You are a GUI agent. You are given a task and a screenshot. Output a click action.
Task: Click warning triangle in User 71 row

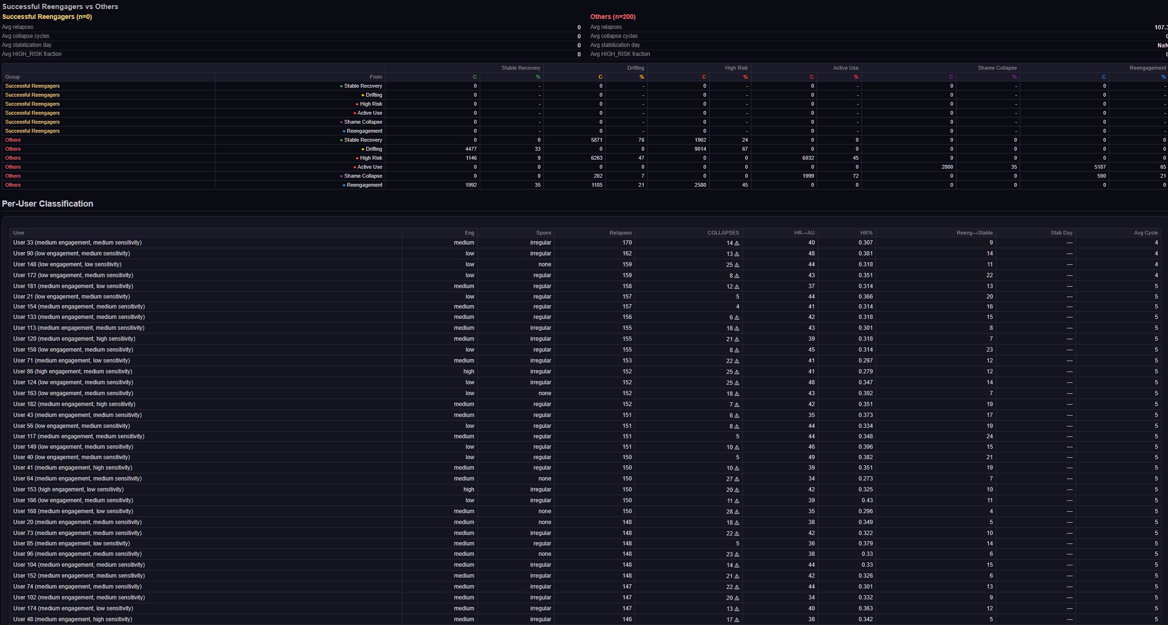coord(737,361)
